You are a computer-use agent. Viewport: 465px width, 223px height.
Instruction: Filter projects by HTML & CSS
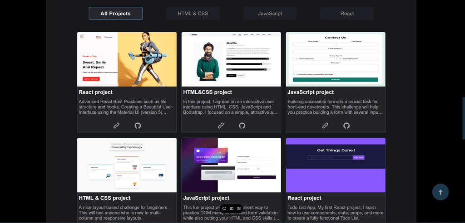click(x=193, y=13)
